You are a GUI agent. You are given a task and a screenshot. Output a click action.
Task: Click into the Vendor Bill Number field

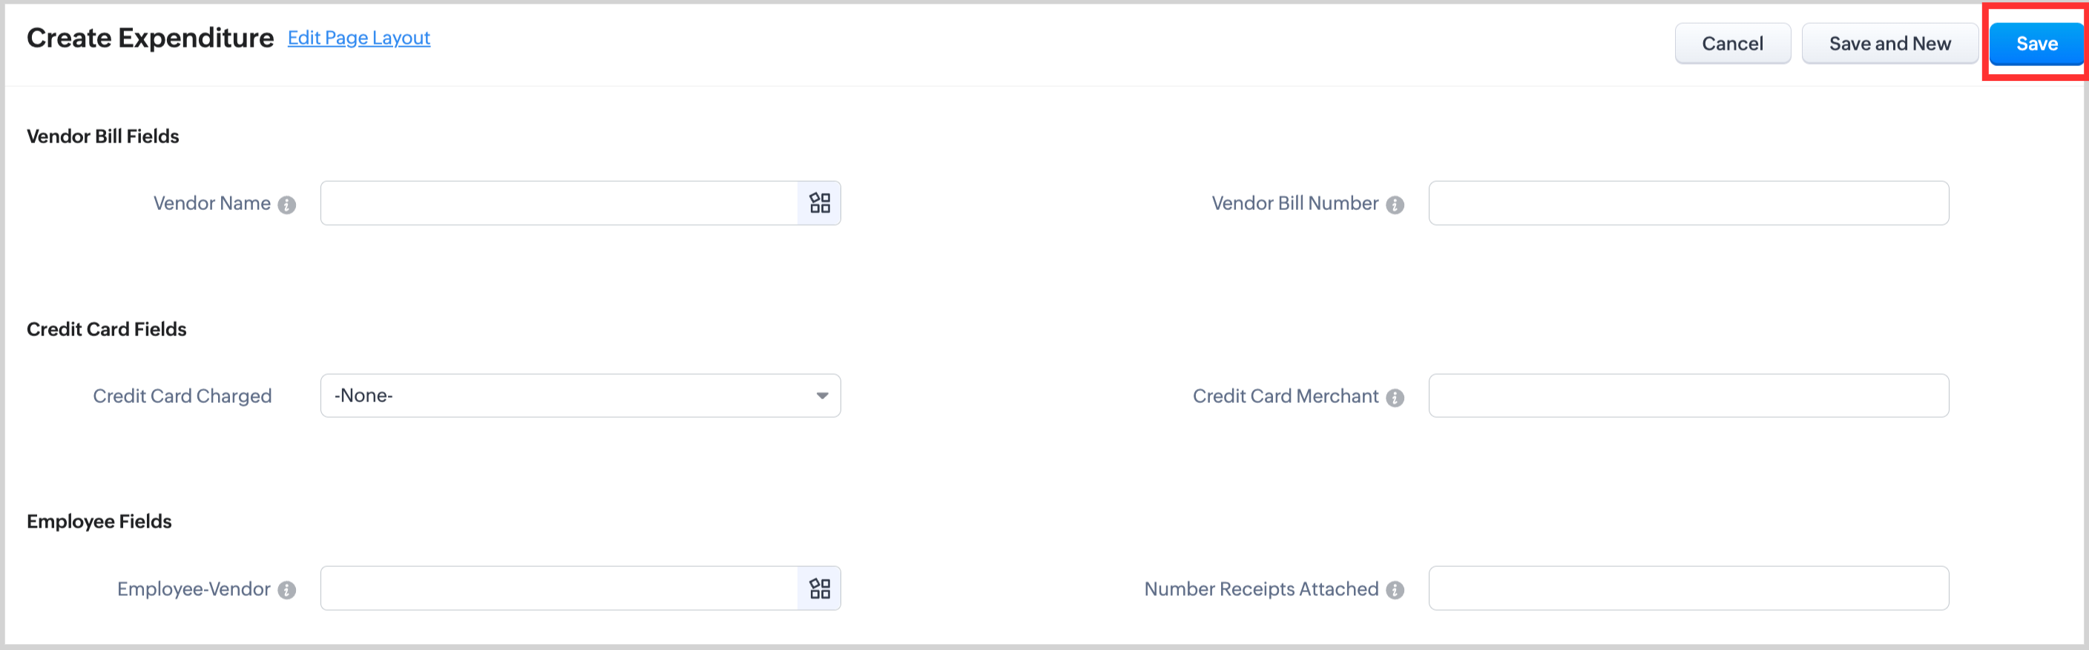pyautogui.click(x=1688, y=203)
